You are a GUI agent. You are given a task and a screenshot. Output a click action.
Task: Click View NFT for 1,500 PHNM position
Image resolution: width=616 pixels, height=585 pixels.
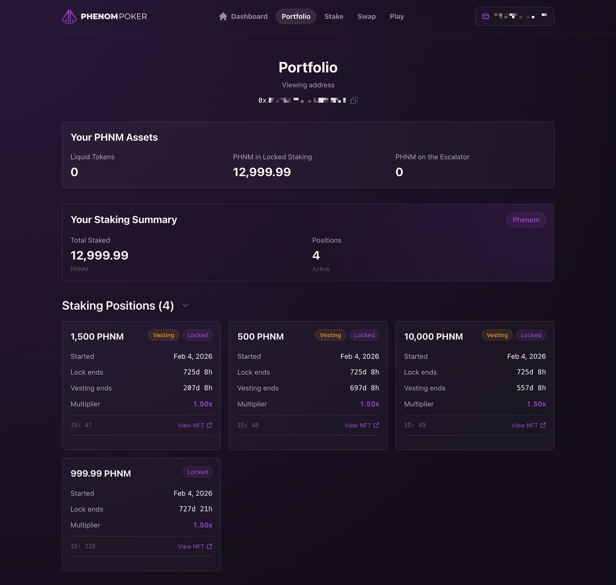[x=195, y=425]
